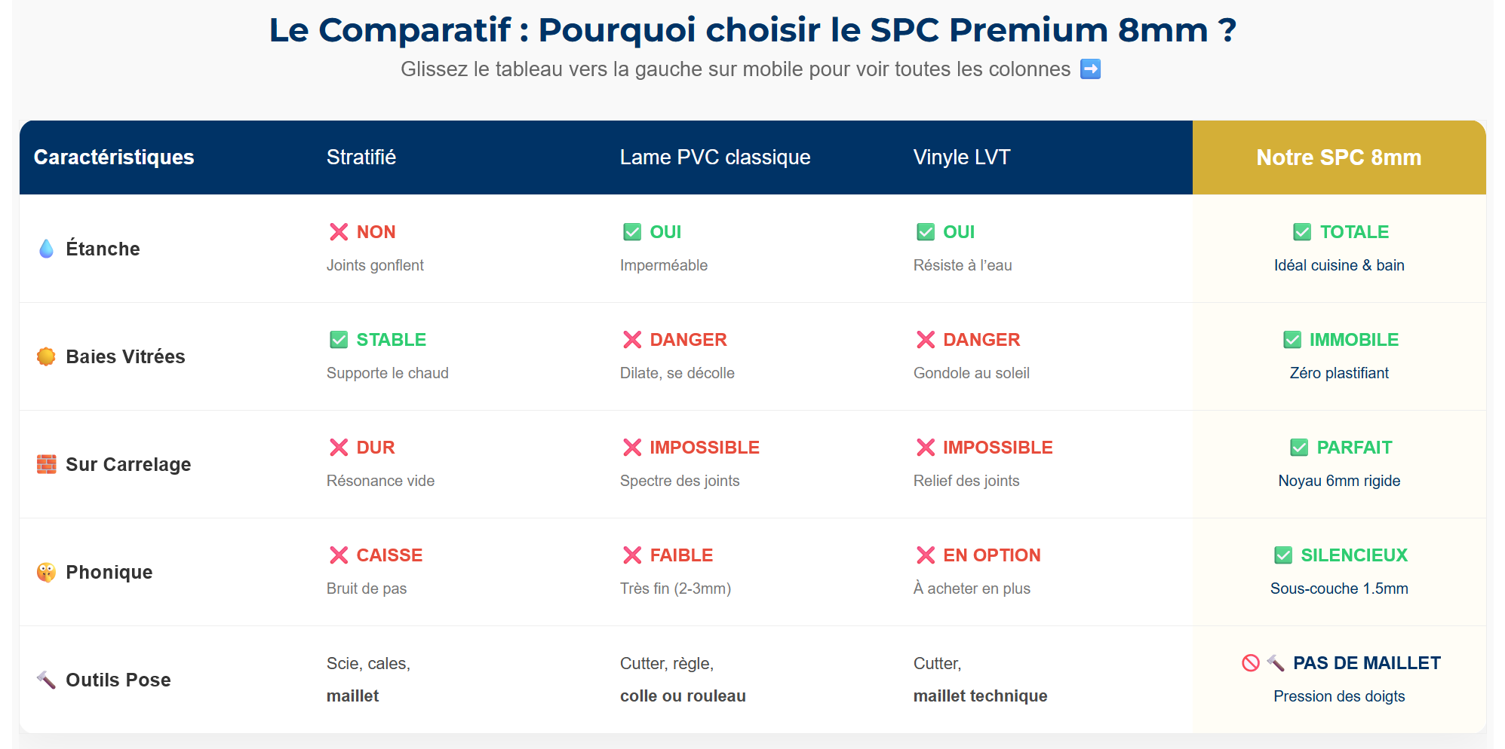Click the red cross next to NON
Image resolution: width=1505 pixels, height=749 pixels.
pos(339,232)
